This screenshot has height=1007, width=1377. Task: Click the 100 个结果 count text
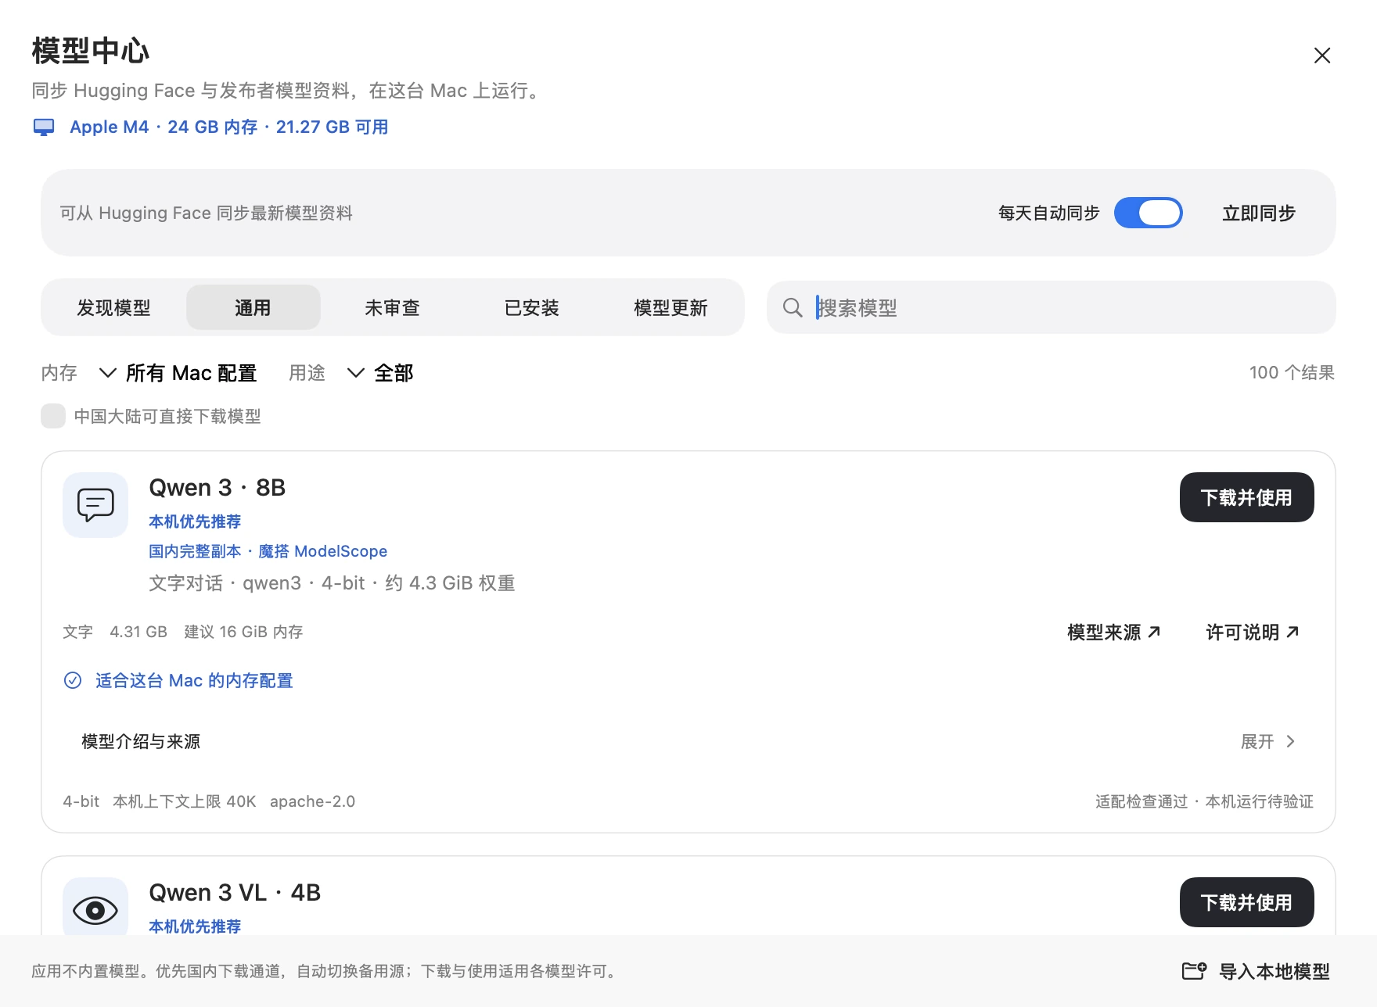point(1292,373)
